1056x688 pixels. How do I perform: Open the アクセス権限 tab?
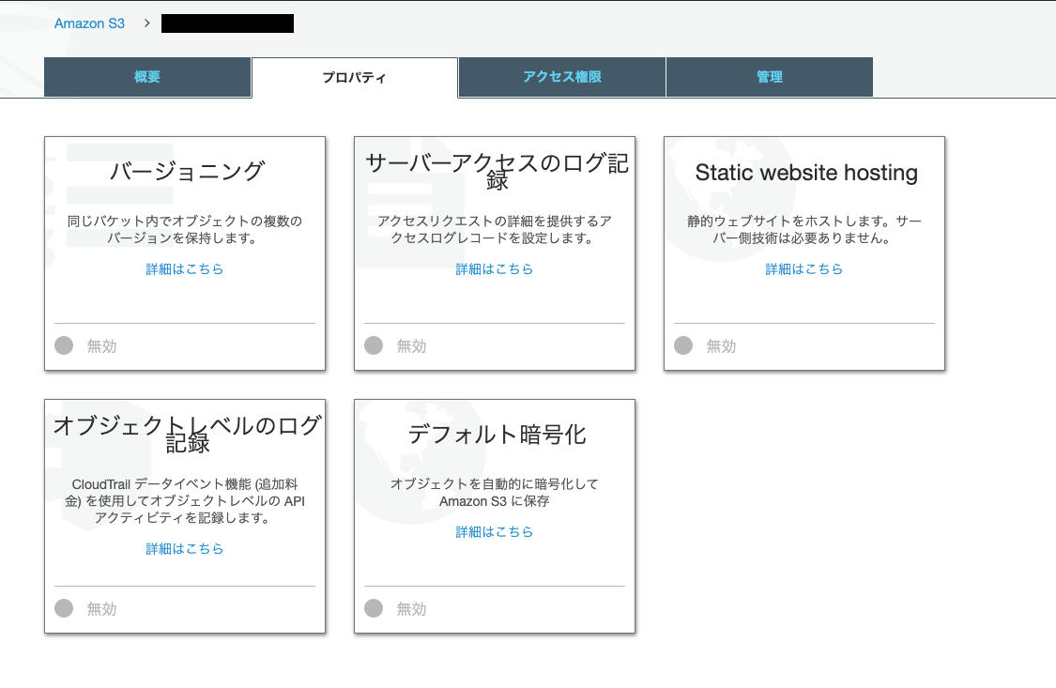coord(562,77)
